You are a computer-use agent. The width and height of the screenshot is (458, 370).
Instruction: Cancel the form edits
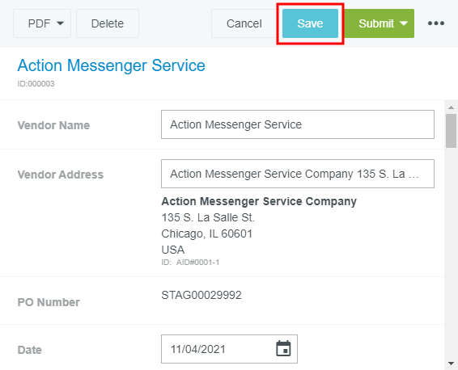pyautogui.click(x=244, y=23)
